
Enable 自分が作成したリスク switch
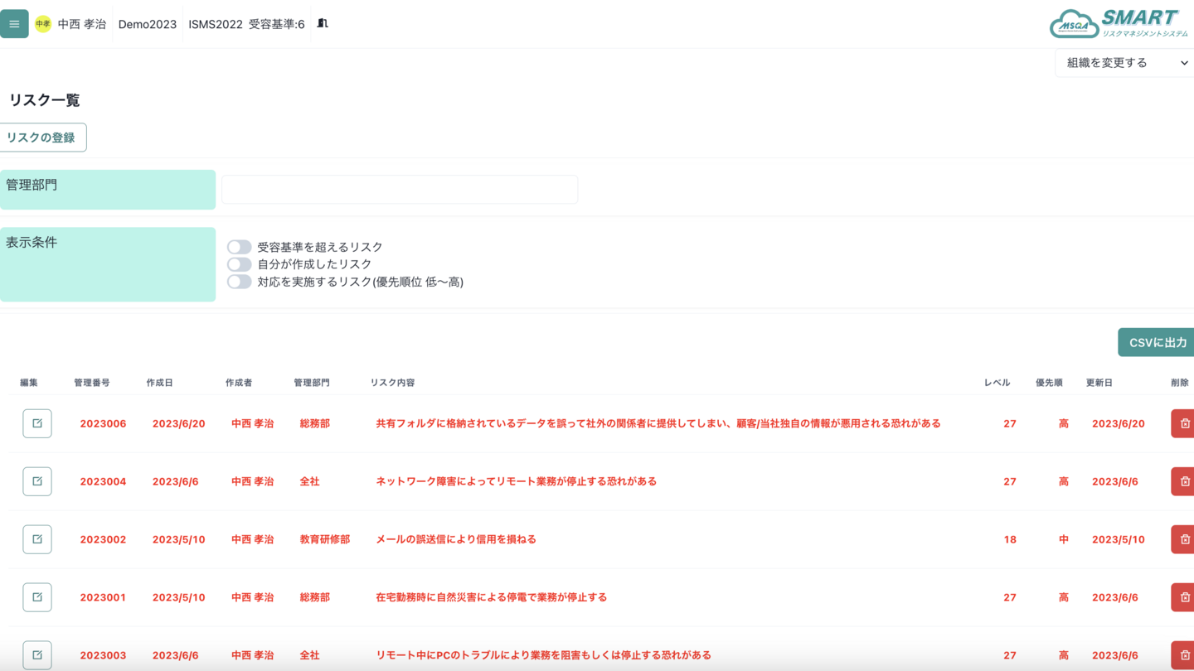(x=240, y=264)
